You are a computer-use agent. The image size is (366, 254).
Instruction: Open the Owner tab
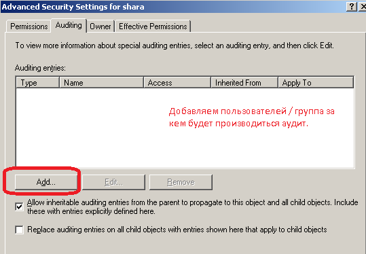tap(100, 26)
